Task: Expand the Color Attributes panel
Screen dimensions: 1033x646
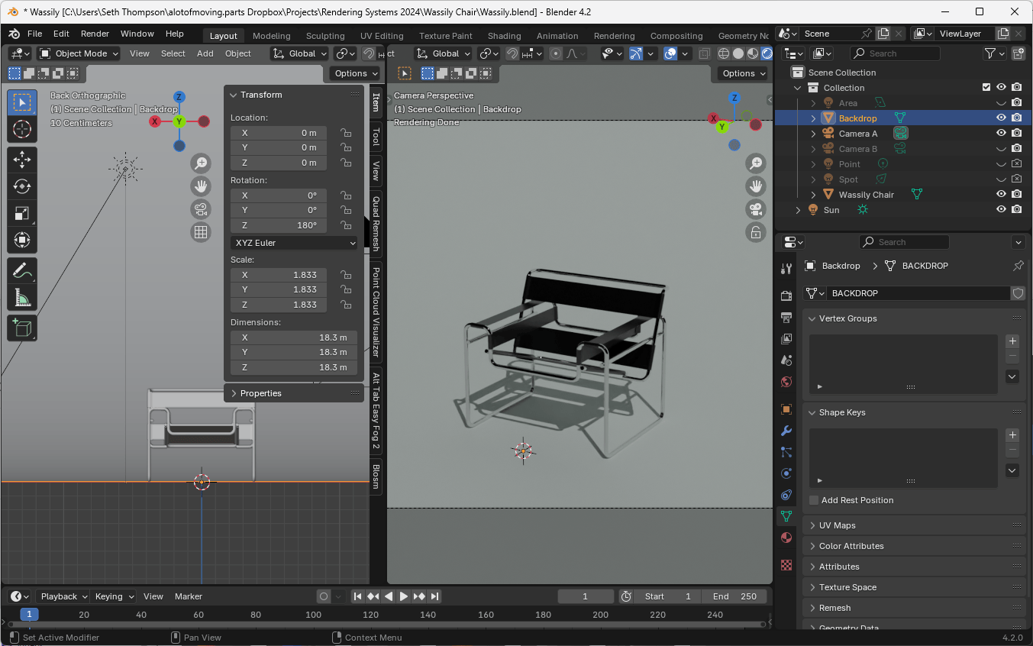Action: click(x=813, y=546)
